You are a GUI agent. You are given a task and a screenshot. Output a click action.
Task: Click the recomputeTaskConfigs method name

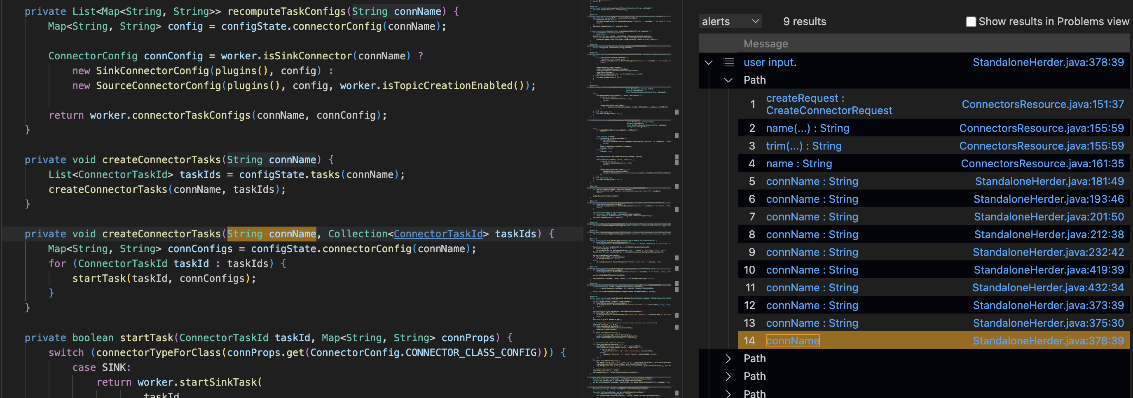pos(286,12)
